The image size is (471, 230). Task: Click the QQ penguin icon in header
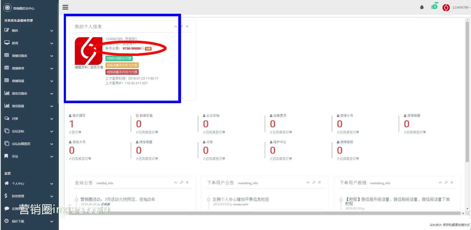click(x=422, y=7)
